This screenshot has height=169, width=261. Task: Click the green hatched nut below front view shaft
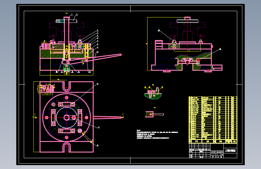click(67, 68)
